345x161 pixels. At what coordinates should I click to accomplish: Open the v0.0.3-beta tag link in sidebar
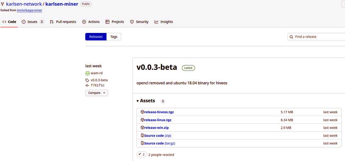point(99,80)
